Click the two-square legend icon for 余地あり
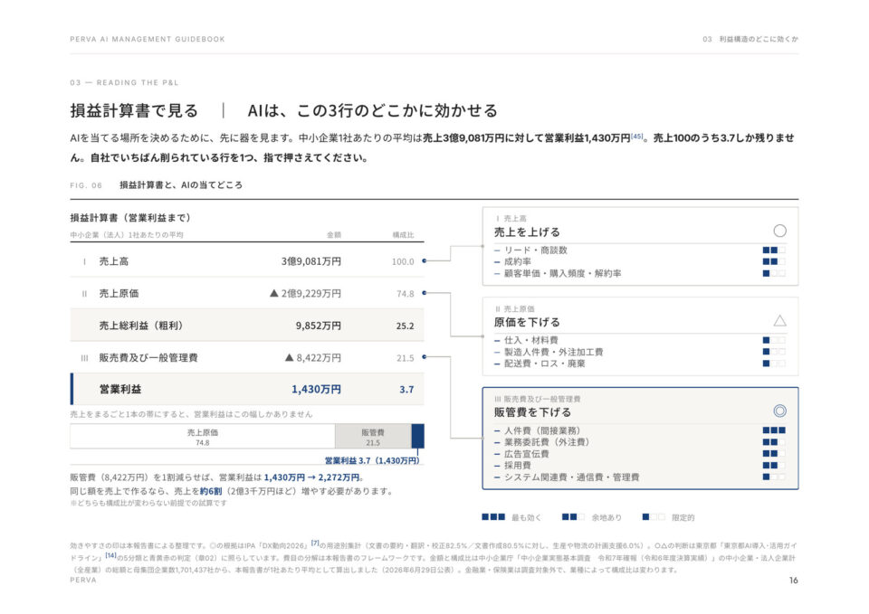 [573, 517]
